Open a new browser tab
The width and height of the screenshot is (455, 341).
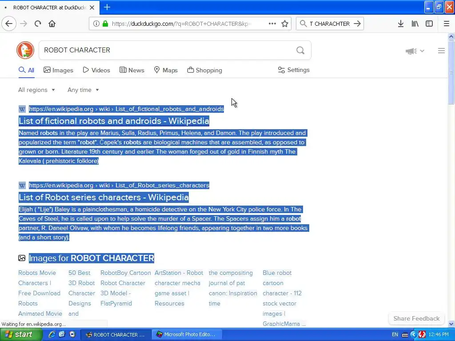pyautogui.click(x=107, y=7)
